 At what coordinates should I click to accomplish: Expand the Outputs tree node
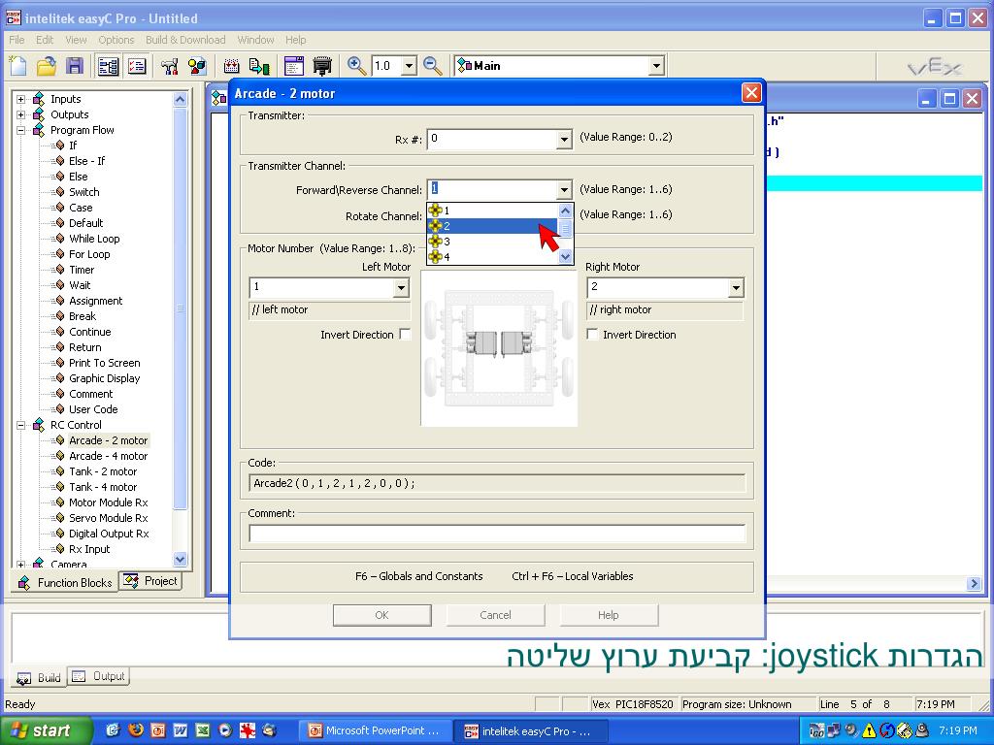point(21,114)
